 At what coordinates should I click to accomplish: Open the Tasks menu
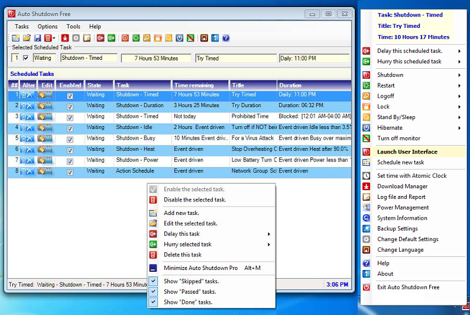click(22, 27)
